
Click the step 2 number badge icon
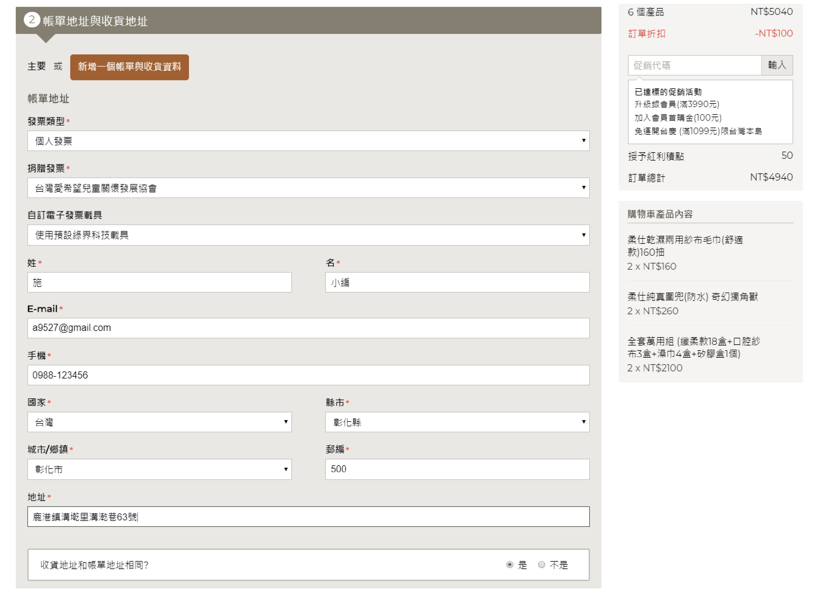click(32, 20)
